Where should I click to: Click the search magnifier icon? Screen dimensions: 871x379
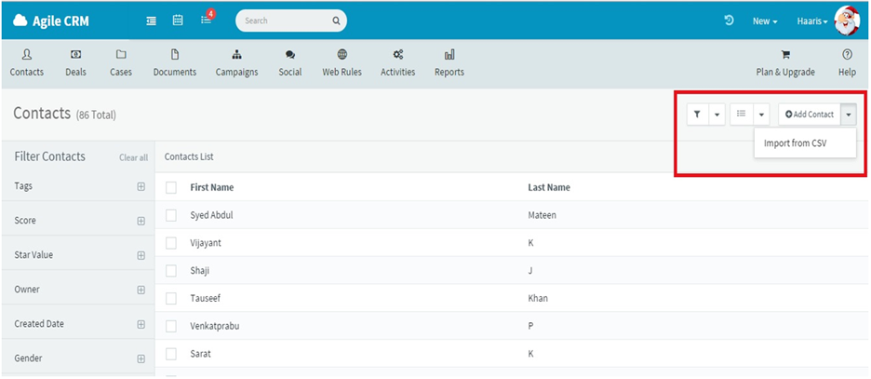336,21
